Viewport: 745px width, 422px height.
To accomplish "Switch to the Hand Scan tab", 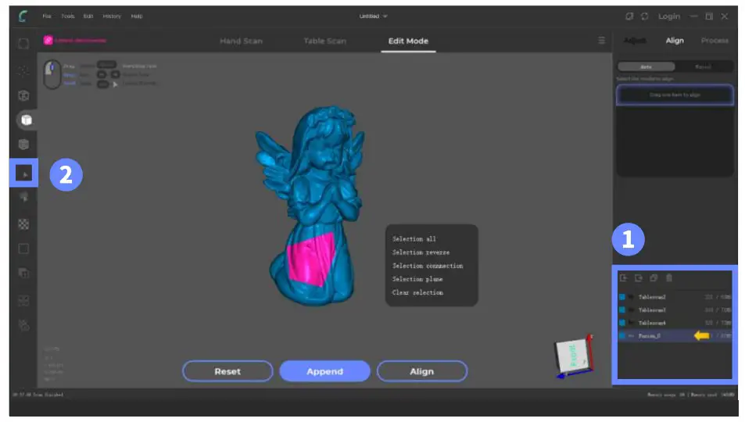I will click(241, 41).
